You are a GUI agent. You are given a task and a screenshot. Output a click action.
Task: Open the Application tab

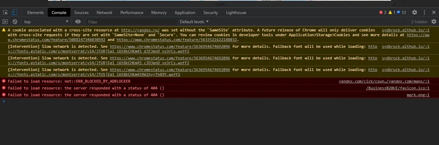point(185,13)
